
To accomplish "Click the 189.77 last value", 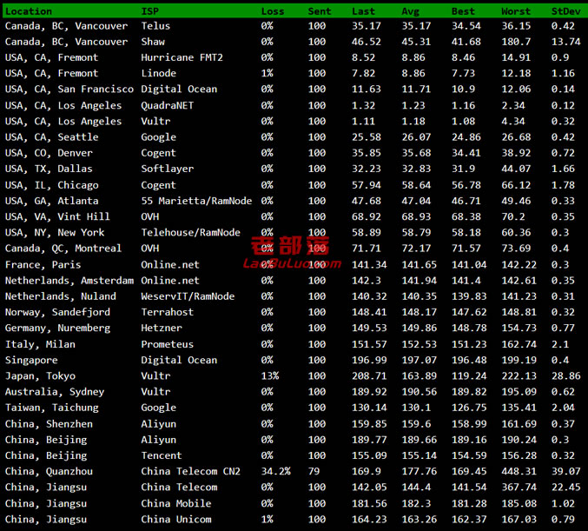I will (369, 440).
